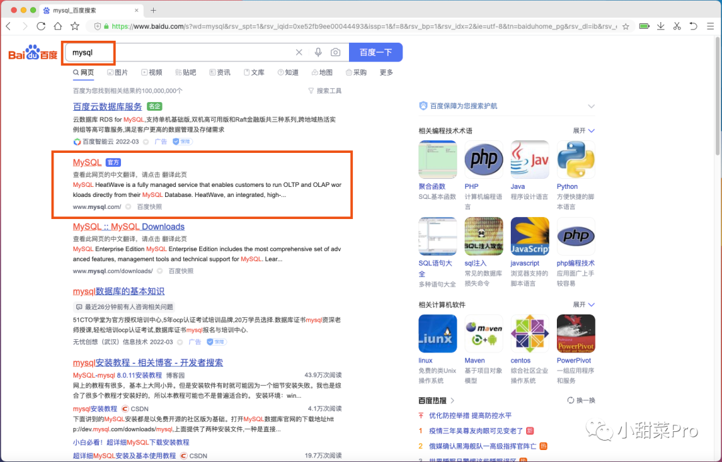The image size is (722, 462).
Task: Switch to 知道 search tab
Action: click(x=287, y=72)
